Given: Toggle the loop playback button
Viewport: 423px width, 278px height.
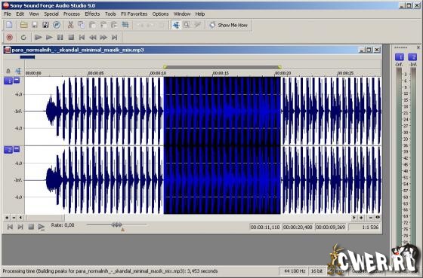Looking at the screenshot, I should pos(23,37).
